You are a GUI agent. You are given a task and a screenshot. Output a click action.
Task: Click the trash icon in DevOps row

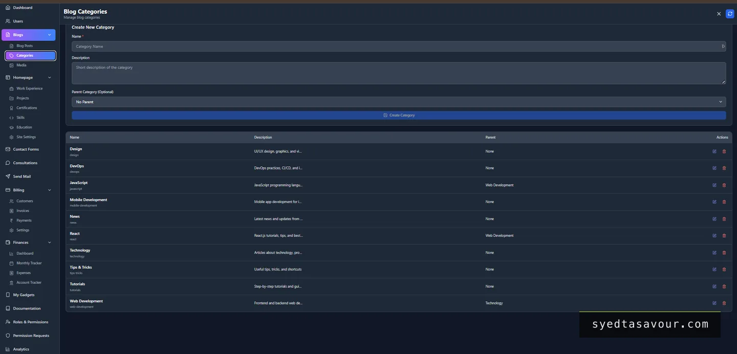pos(724,168)
